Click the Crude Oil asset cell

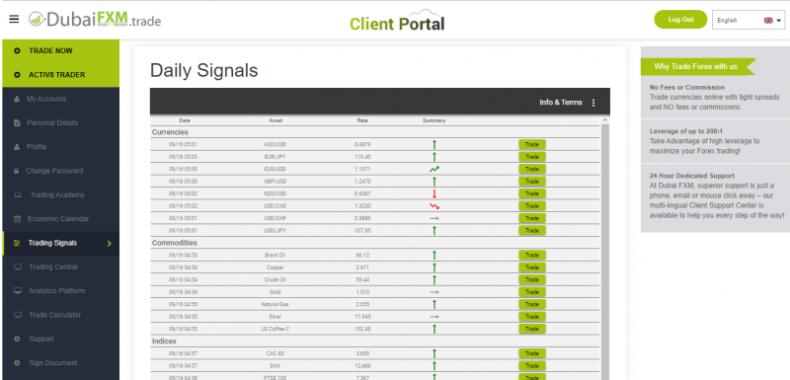point(276,280)
